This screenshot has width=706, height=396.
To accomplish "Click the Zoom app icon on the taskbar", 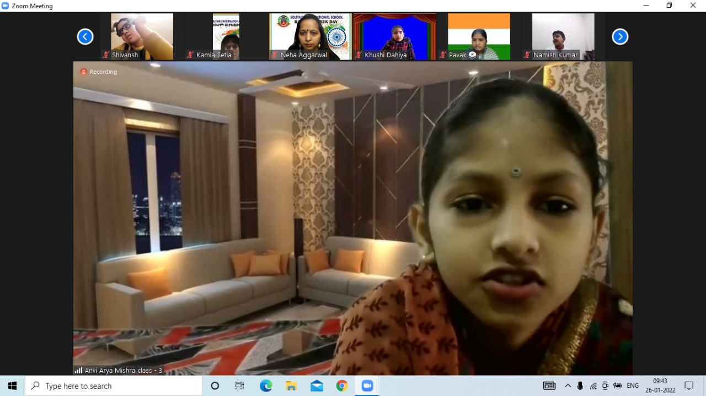I will click(x=367, y=386).
